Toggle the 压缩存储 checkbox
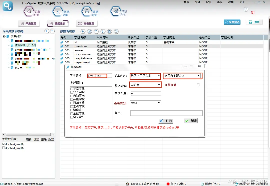The height and width of the screenshot is (186, 270). [198, 85]
